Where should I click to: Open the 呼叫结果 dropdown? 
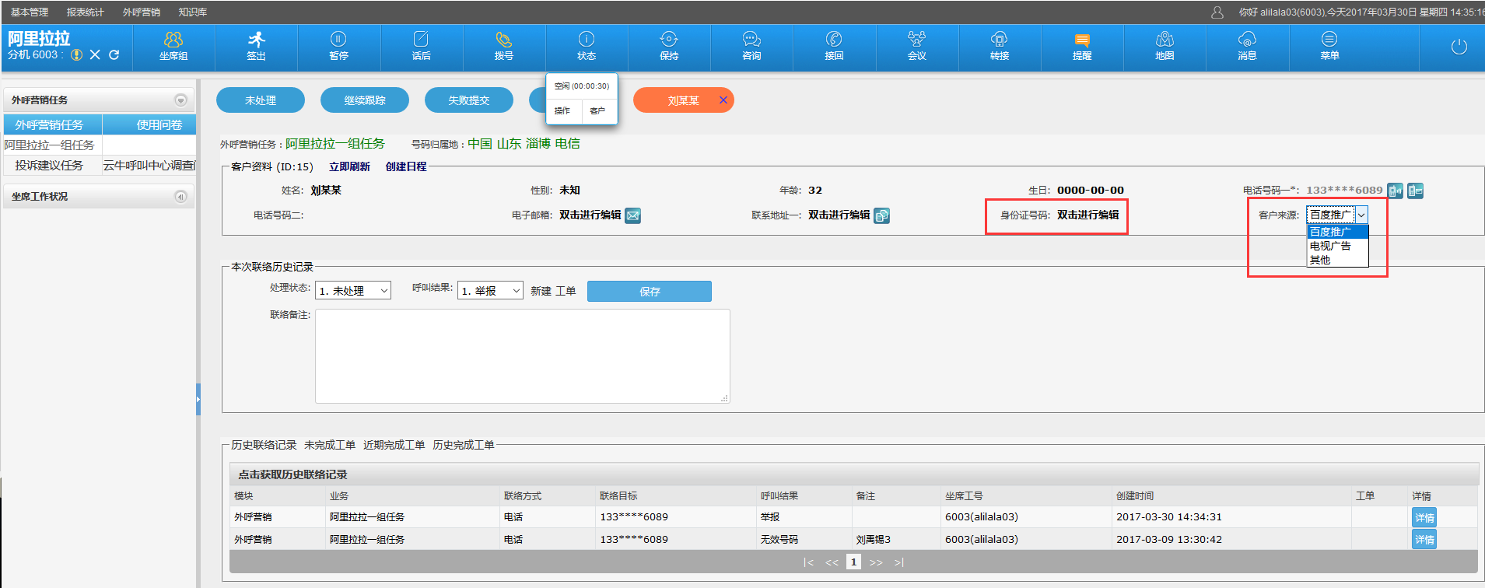(x=490, y=291)
